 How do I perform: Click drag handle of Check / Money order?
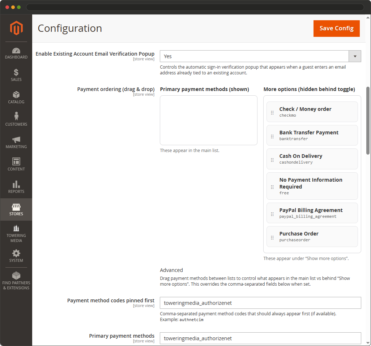pos(272,113)
